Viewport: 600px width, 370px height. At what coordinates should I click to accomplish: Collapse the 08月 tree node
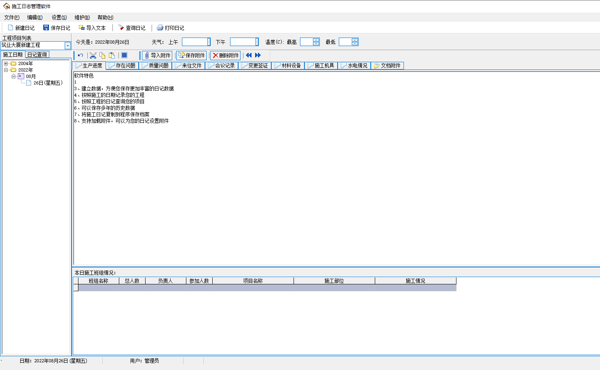point(13,76)
